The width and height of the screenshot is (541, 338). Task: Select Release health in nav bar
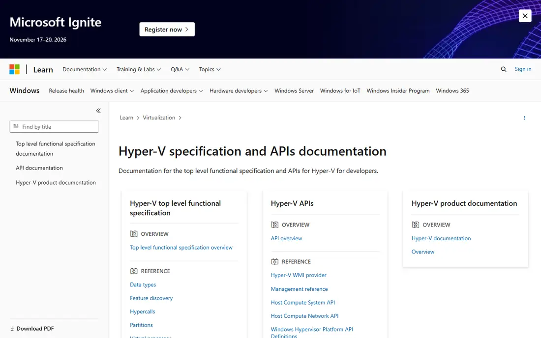click(66, 90)
